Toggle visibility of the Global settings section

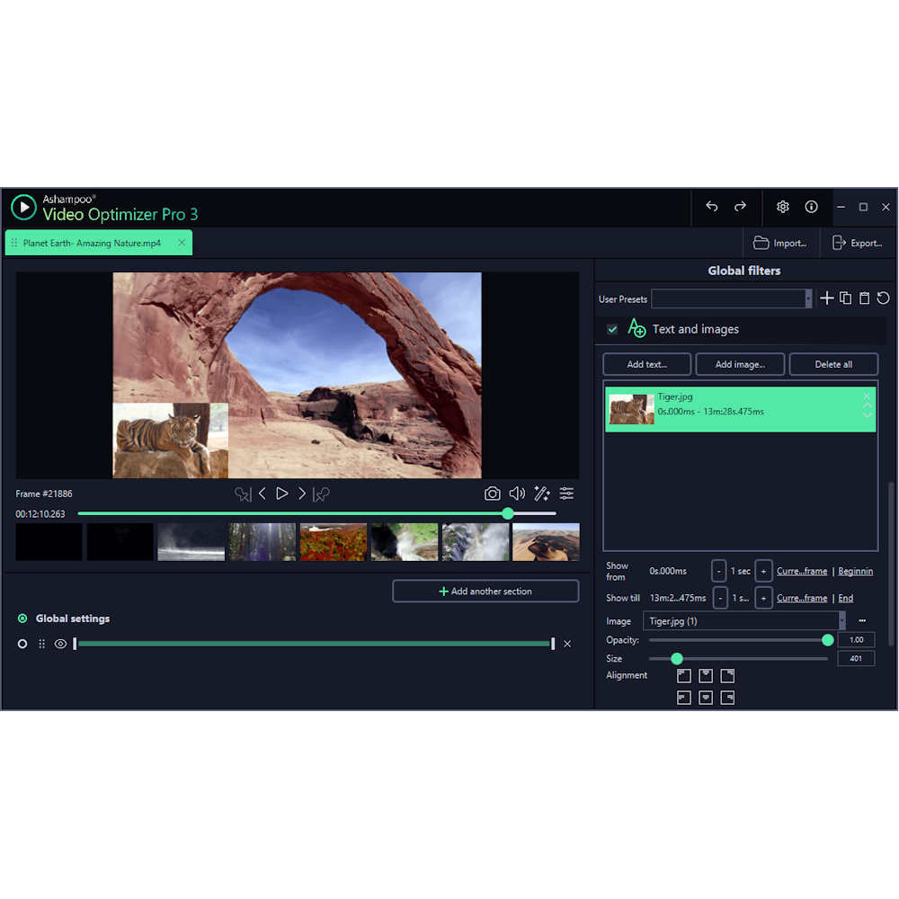[58, 644]
